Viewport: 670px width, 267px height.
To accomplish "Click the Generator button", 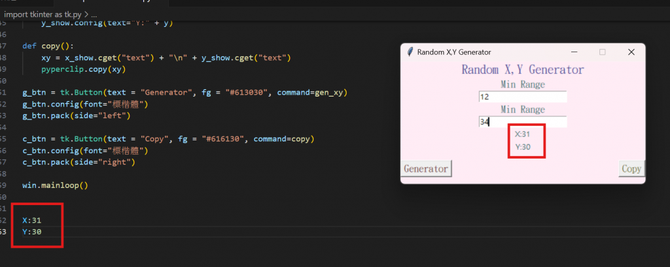I will point(426,168).
